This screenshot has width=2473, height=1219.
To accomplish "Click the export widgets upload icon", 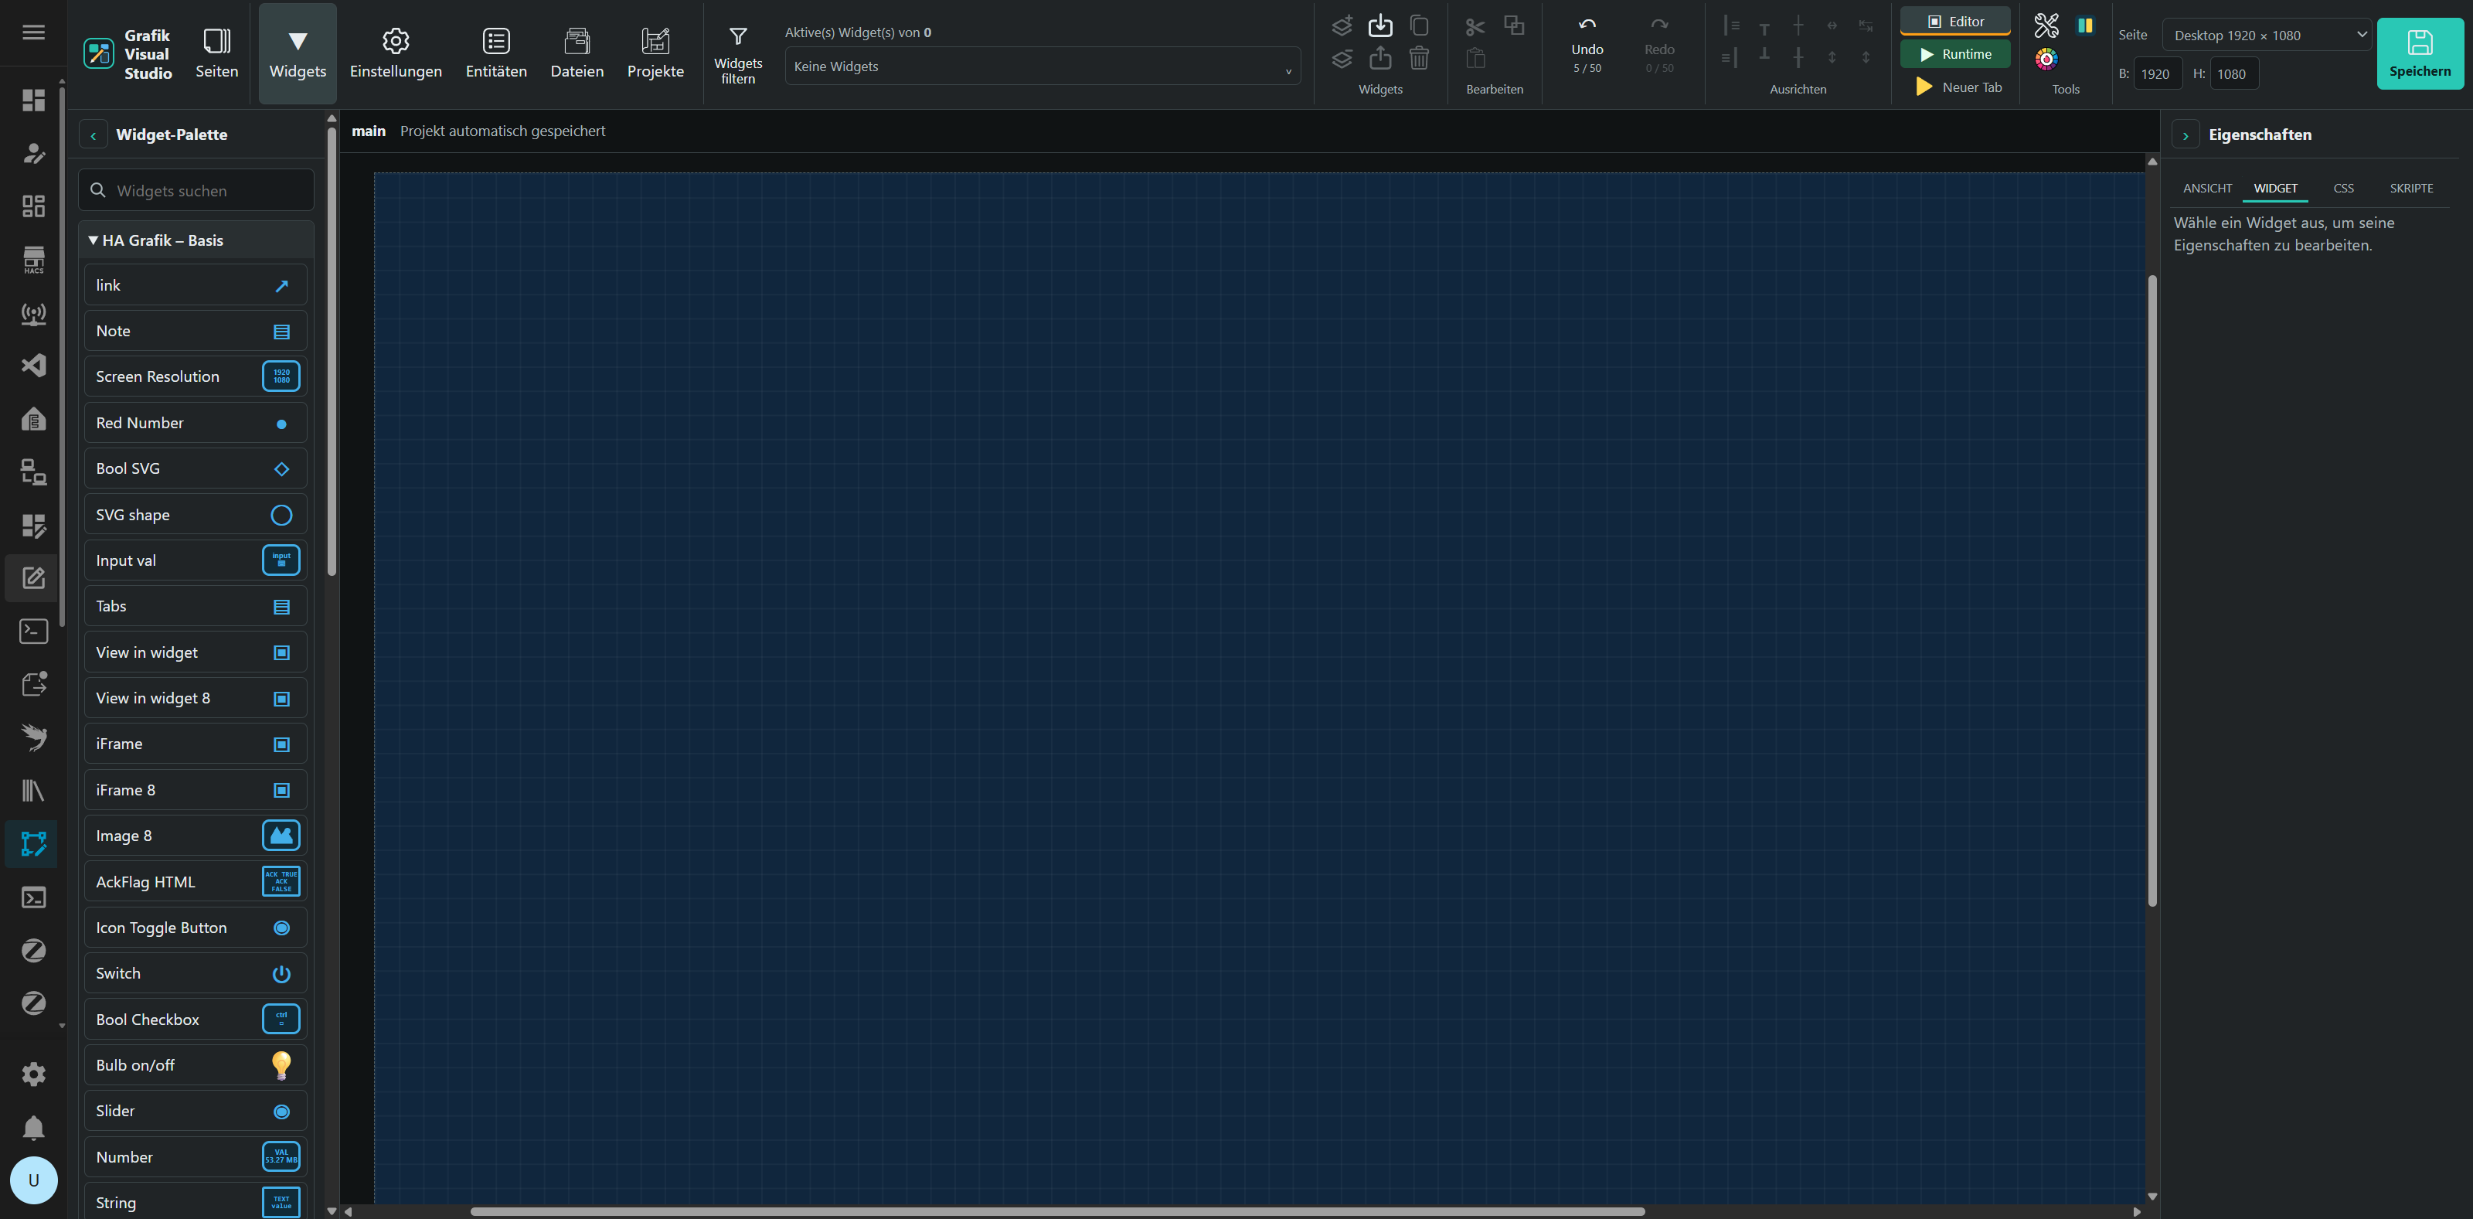I will (1379, 59).
